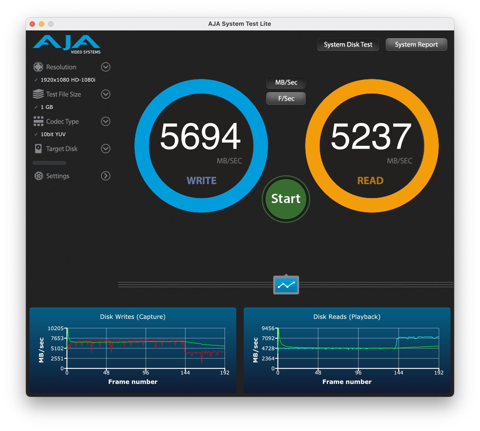This screenshot has width=480, height=431.
Task: Click the Disk Writes (Capture) graph title
Action: pyautogui.click(x=133, y=317)
